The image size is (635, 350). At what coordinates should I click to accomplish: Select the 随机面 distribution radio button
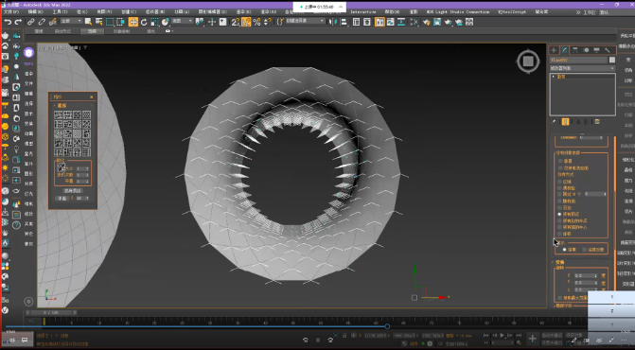560,201
